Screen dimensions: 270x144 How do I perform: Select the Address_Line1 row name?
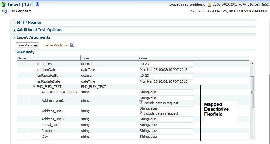click(53, 100)
